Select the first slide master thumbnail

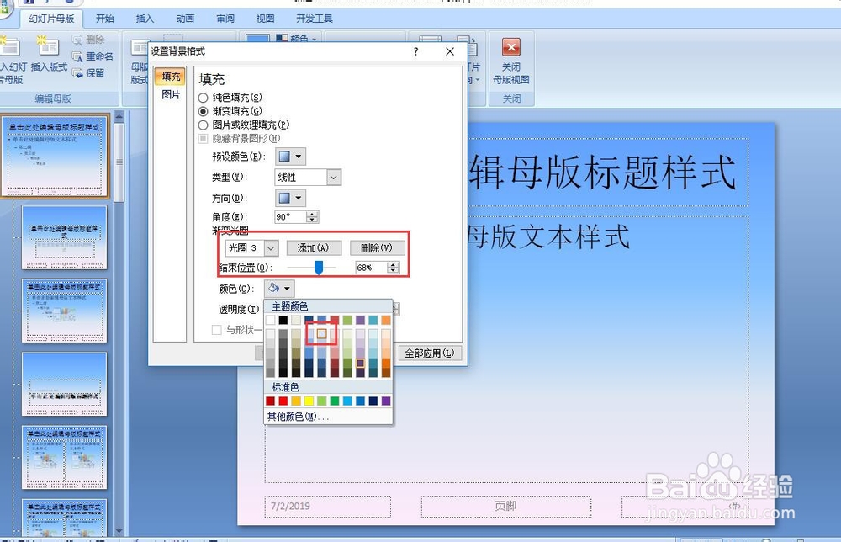tap(56, 156)
